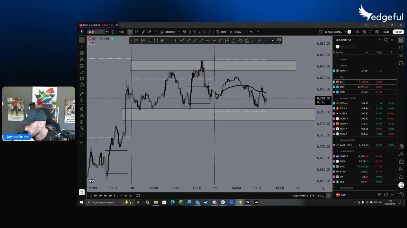Collapse the USA MAG 7 STOCKS section
407x228 pixels.
click(337, 98)
